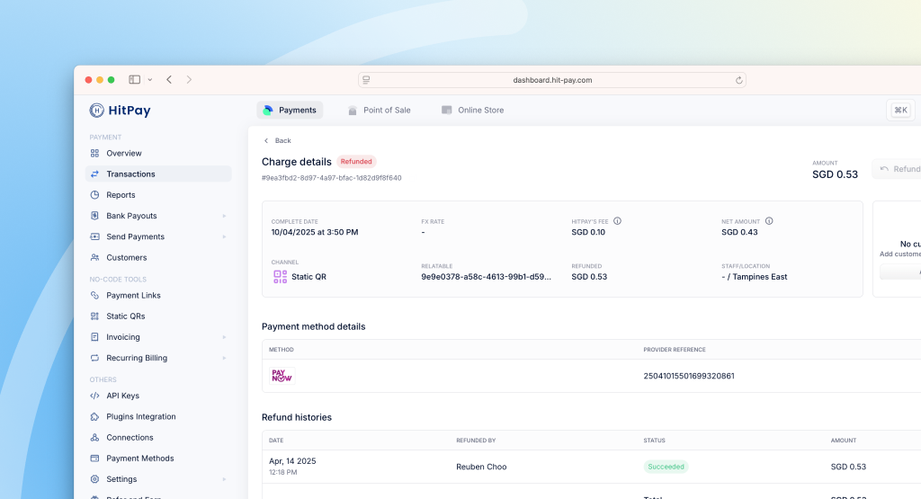
Task: Click the Payment Methods card icon
Action: coord(94,458)
